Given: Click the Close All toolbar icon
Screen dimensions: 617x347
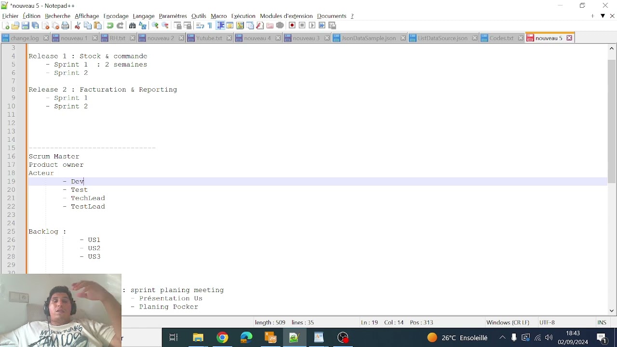Looking at the screenshot, I should pyautogui.click(x=55, y=26).
